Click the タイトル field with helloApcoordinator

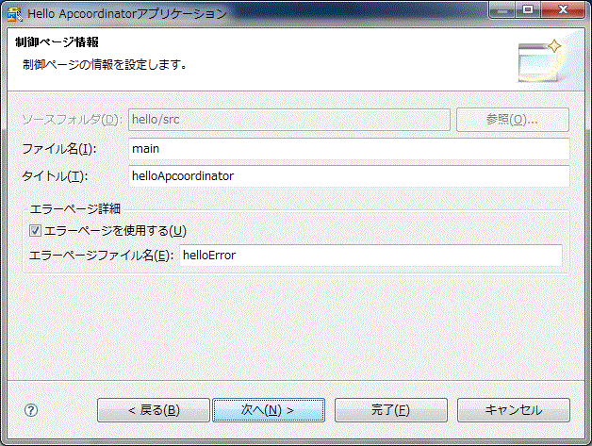(x=348, y=176)
